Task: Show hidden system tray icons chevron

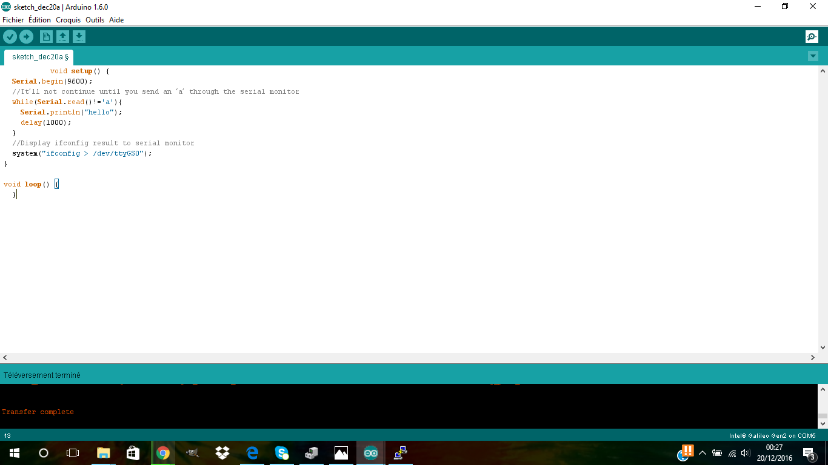Action: (x=703, y=453)
